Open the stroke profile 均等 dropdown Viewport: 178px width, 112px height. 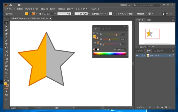pos(72,14)
